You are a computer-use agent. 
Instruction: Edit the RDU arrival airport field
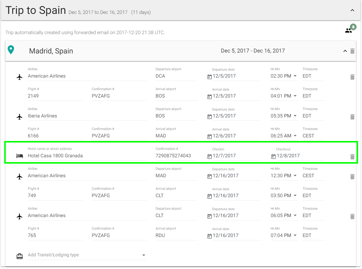coord(176,235)
